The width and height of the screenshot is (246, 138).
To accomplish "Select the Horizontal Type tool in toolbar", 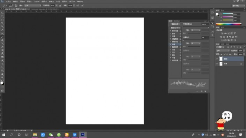I will tap(2, 64).
